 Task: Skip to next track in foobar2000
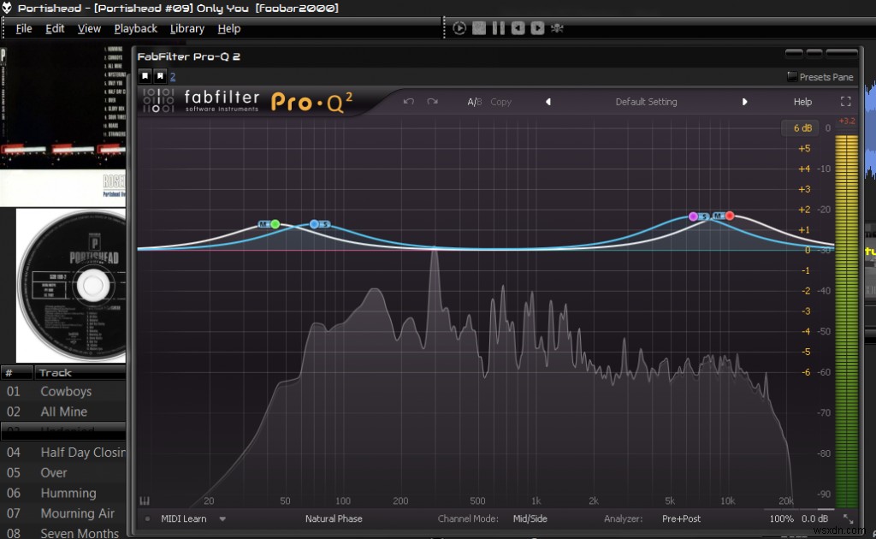(537, 27)
